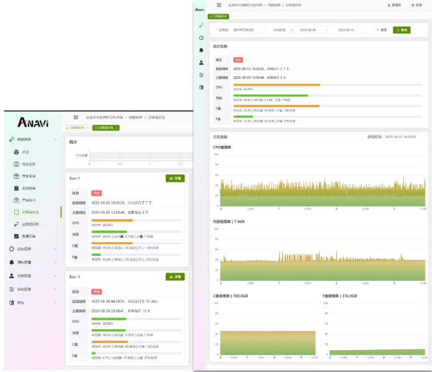Click bell notification icon in collapsed sidebar
The image size is (432, 372).
[x=201, y=50]
